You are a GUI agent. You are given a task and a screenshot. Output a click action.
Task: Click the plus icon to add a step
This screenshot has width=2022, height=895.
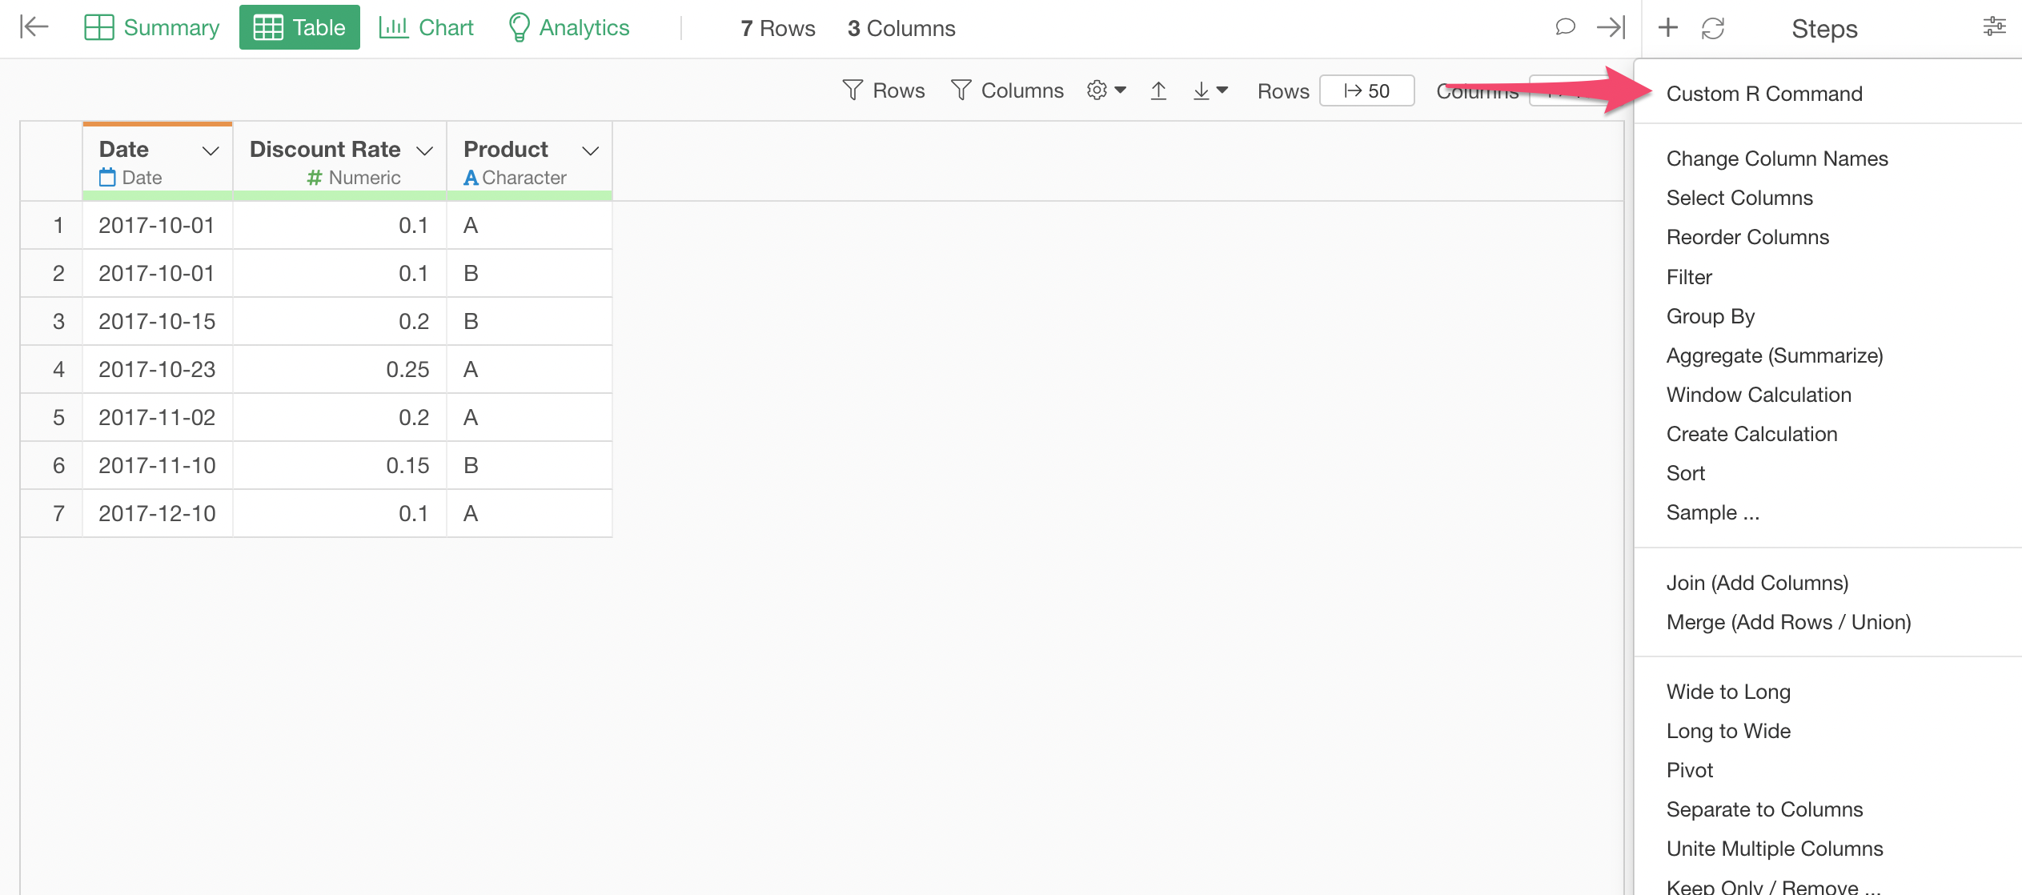(x=1667, y=27)
